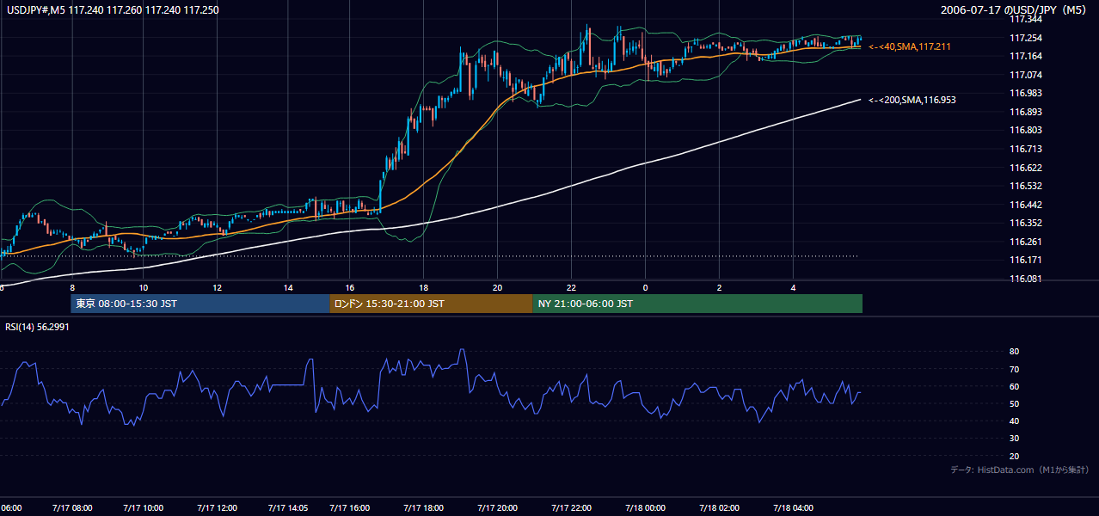Click price axis value 116.261
Viewport: 1099px width, 516px height.
(1026, 242)
